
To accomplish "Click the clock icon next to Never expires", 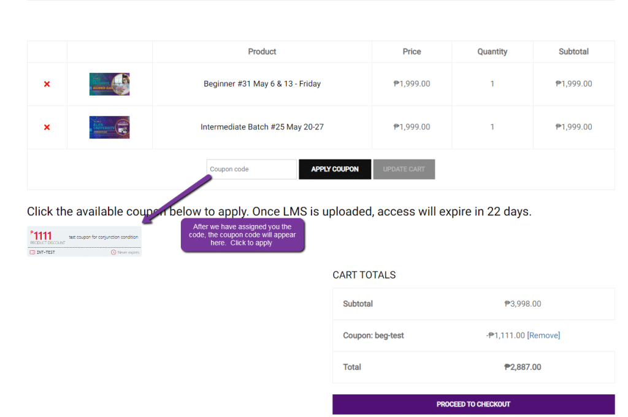I will (113, 252).
